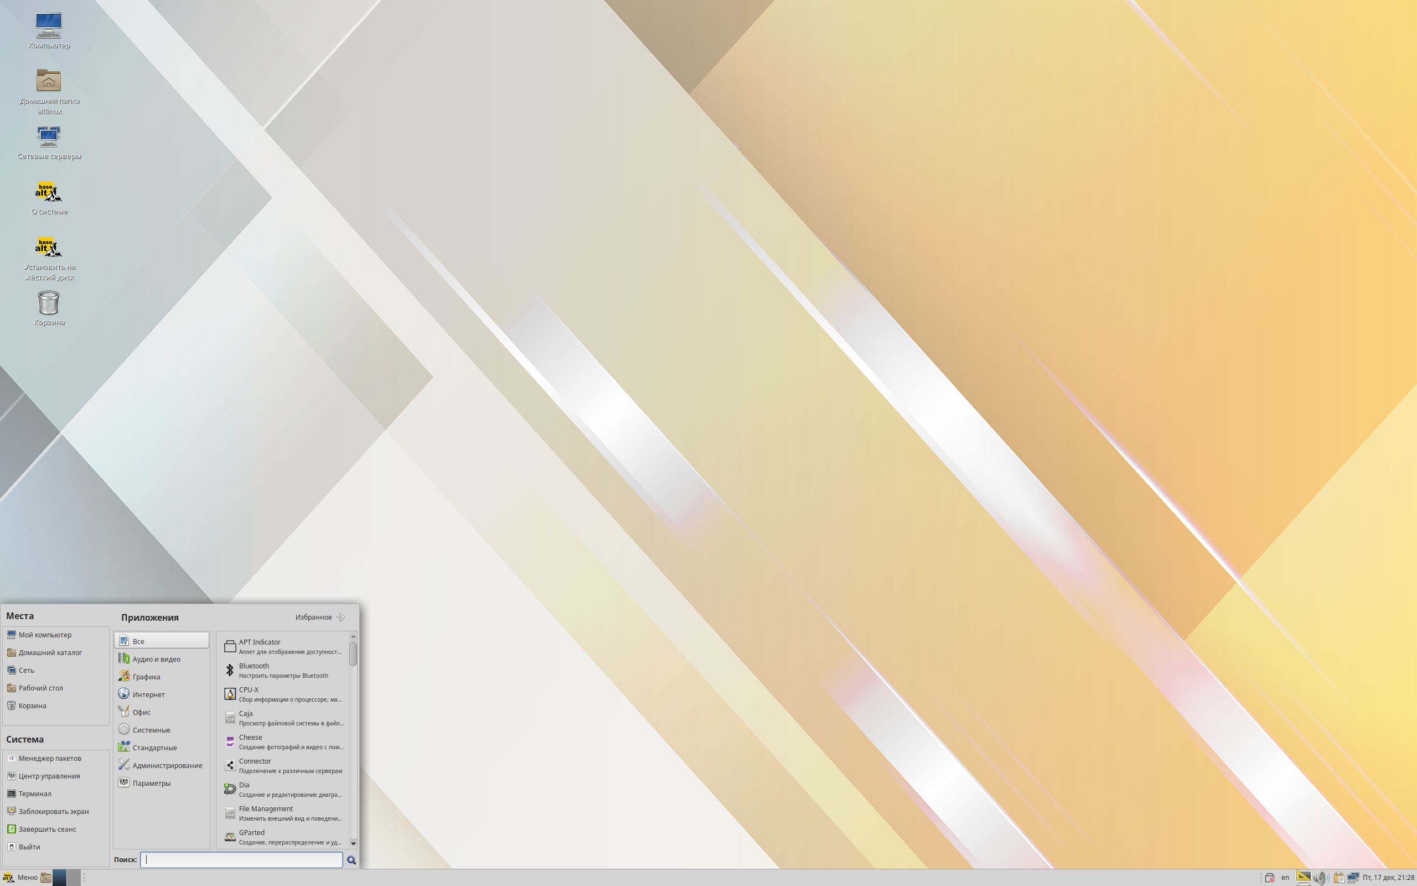
Task: Click the clipboard manager tray icon
Action: tap(1338, 877)
